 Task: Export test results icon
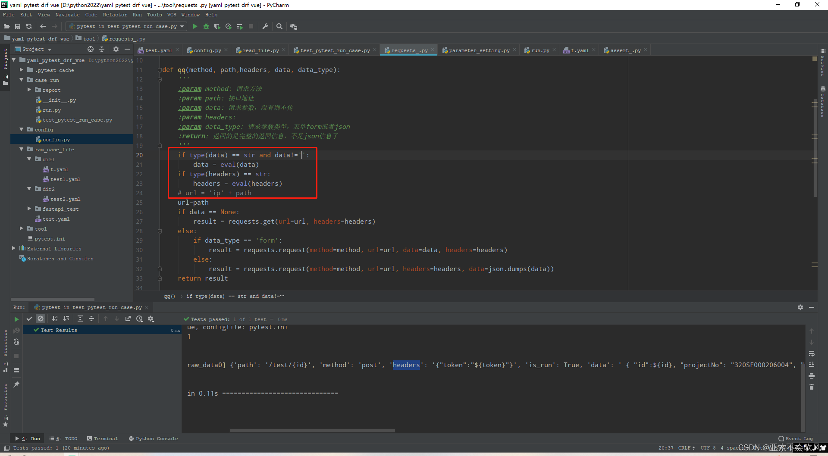[x=128, y=319]
